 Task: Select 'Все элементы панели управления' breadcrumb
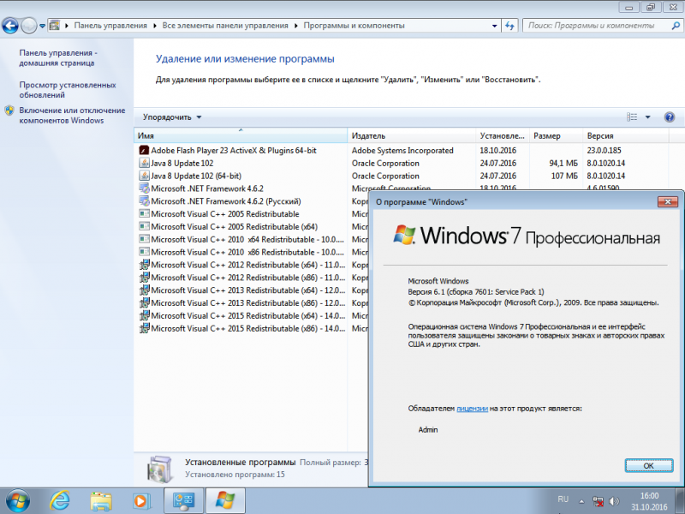tap(225, 26)
